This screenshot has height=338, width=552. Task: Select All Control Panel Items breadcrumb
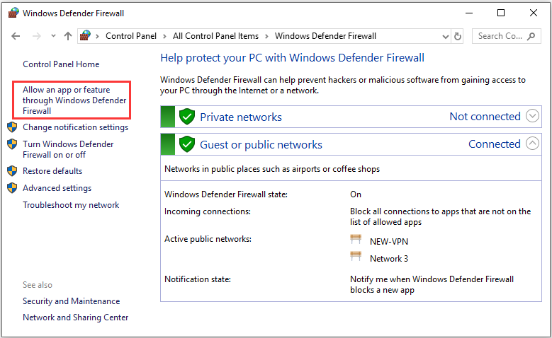coord(215,36)
